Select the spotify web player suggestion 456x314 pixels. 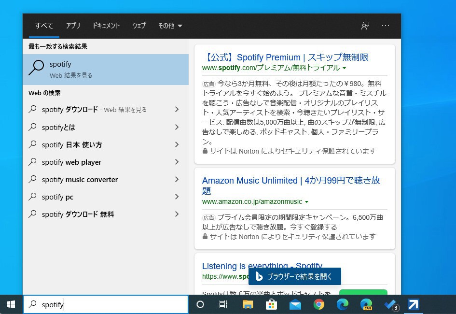pyautogui.click(x=106, y=162)
